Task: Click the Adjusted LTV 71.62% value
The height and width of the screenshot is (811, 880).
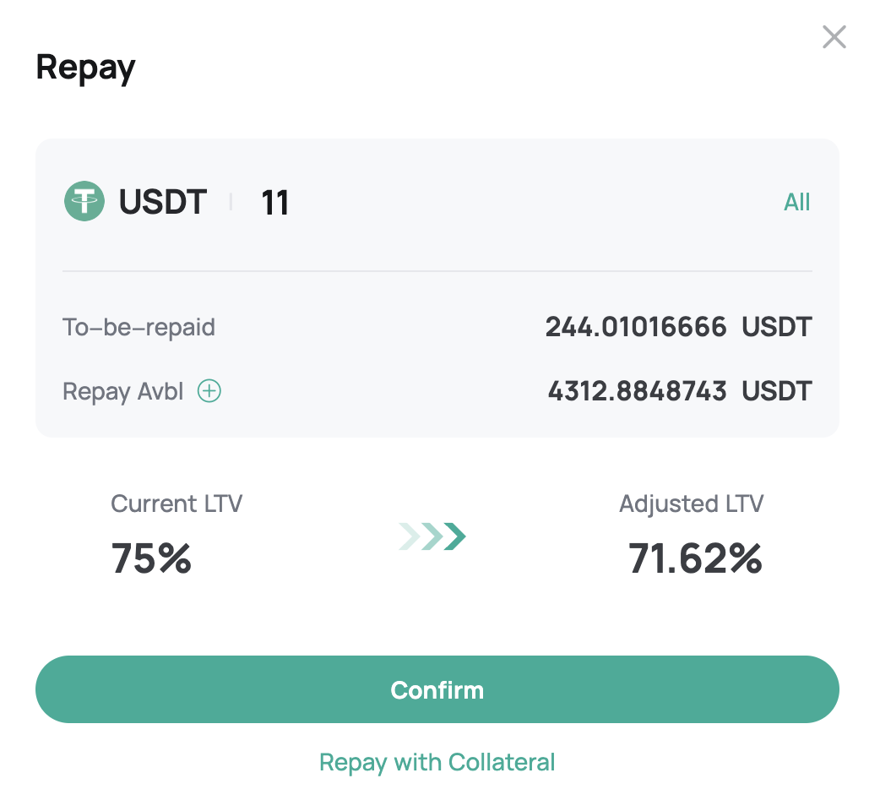Action: pyautogui.click(x=695, y=558)
